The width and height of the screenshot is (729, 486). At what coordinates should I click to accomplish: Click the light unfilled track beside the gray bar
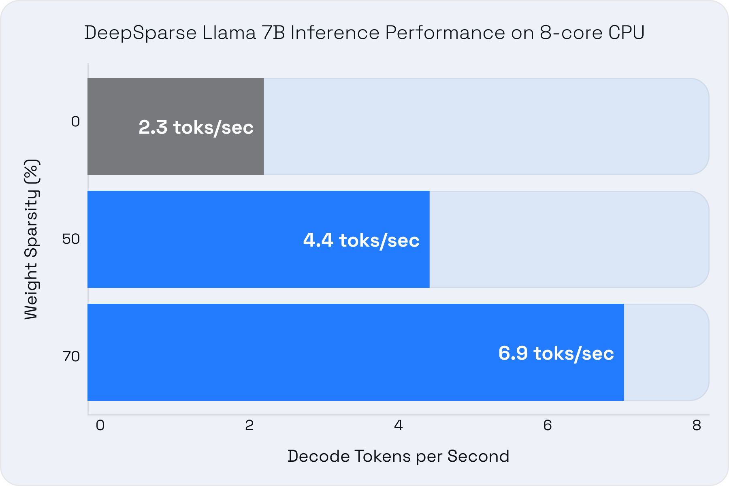point(486,126)
